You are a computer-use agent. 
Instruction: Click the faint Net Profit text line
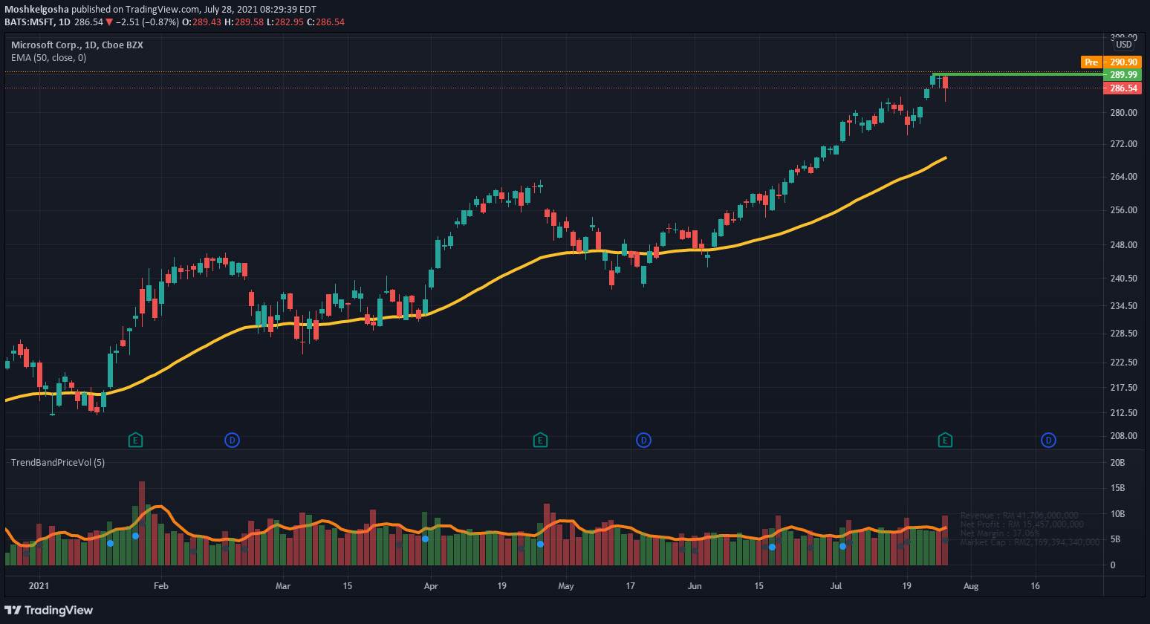(x=1021, y=524)
